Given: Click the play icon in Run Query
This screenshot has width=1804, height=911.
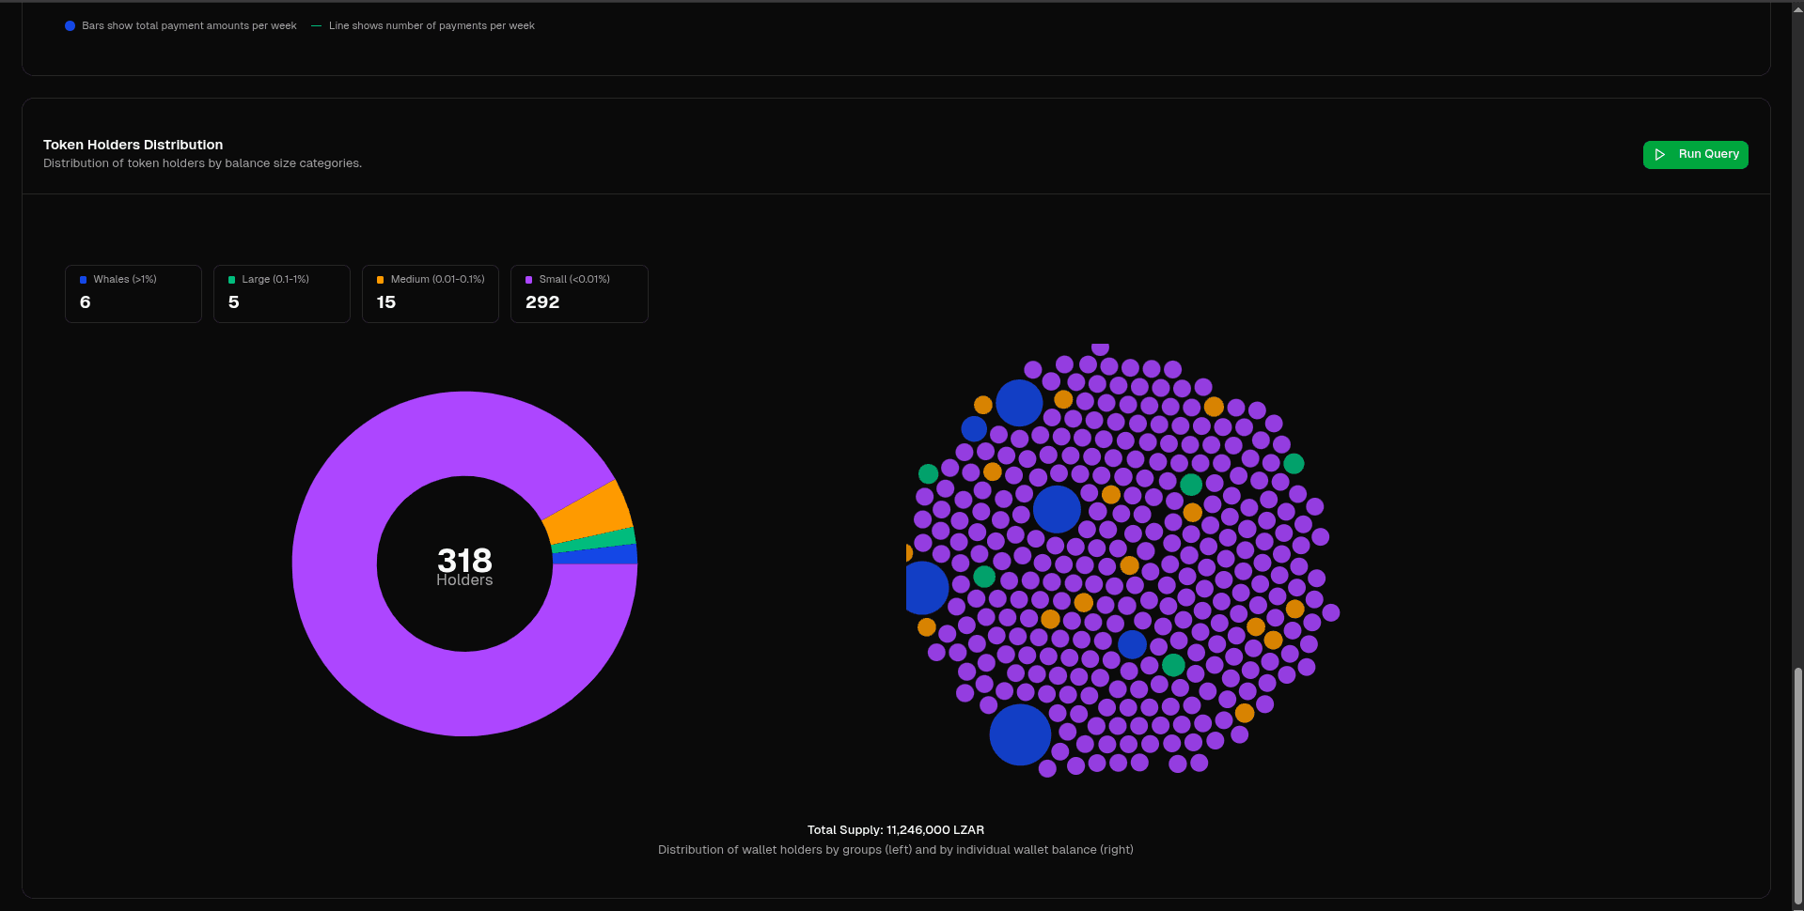Looking at the screenshot, I should coord(1660,155).
